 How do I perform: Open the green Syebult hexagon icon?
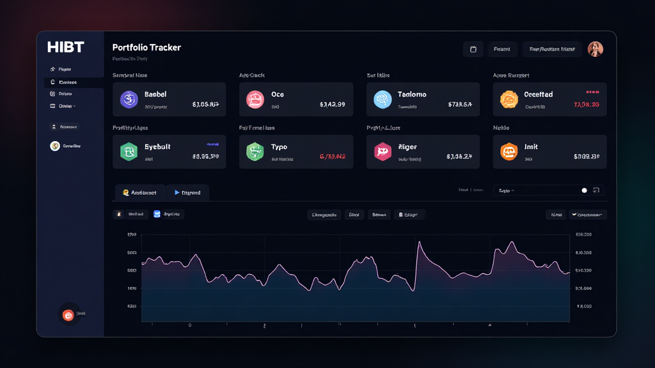pyautogui.click(x=129, y=151)
